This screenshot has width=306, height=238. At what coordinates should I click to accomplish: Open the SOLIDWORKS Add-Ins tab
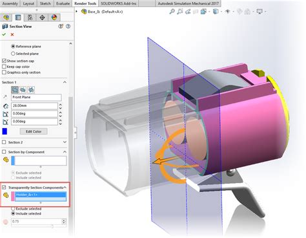point(119,3)
